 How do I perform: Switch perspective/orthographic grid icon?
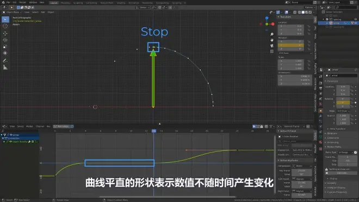click(272, 51)
